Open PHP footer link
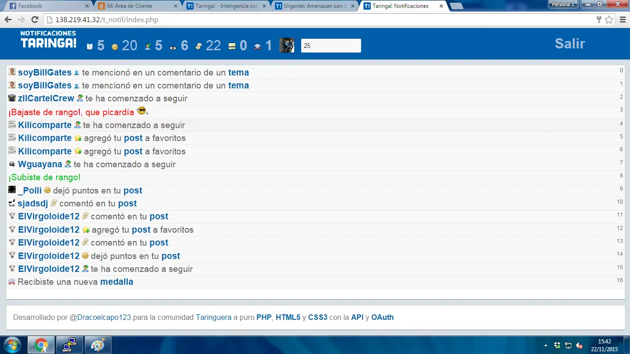Viewport: 630px width, 354px height. coord(264,317)
